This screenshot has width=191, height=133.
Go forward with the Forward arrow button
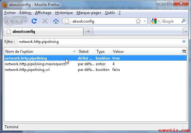19,21
